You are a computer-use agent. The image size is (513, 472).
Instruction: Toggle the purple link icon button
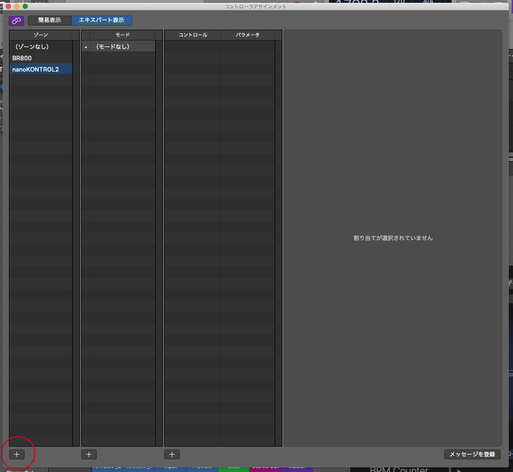(17, 21)
